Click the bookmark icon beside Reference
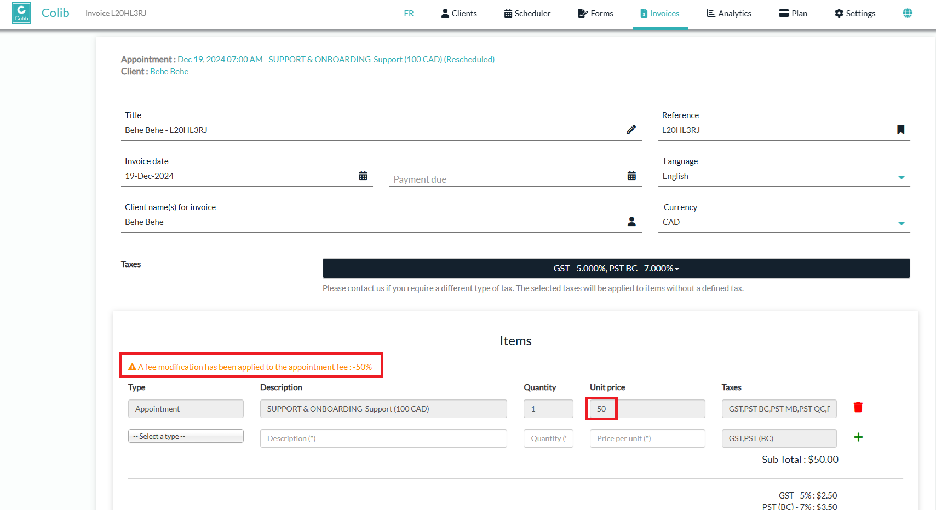936x510 pixels. coord(900,130)
